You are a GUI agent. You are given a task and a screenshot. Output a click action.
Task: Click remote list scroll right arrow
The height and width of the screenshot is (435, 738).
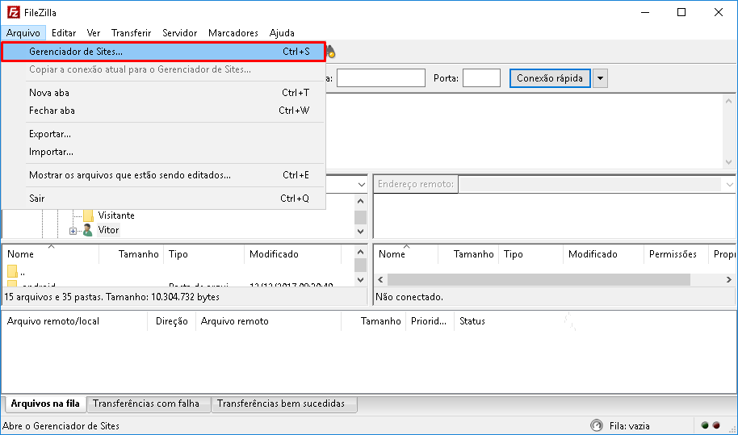[x=728, y=279]
